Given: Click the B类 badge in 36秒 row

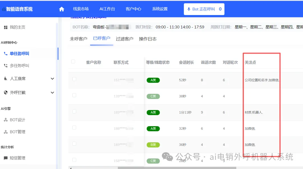Looking at the screenshot, I should 153,145.
